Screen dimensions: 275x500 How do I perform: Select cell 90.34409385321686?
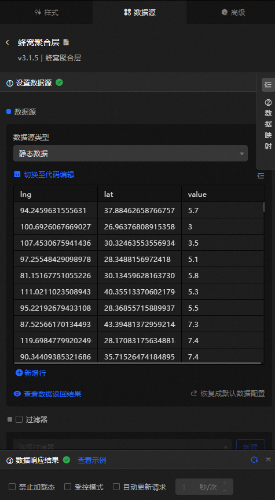pyautogui.click(x=56, y=356)
